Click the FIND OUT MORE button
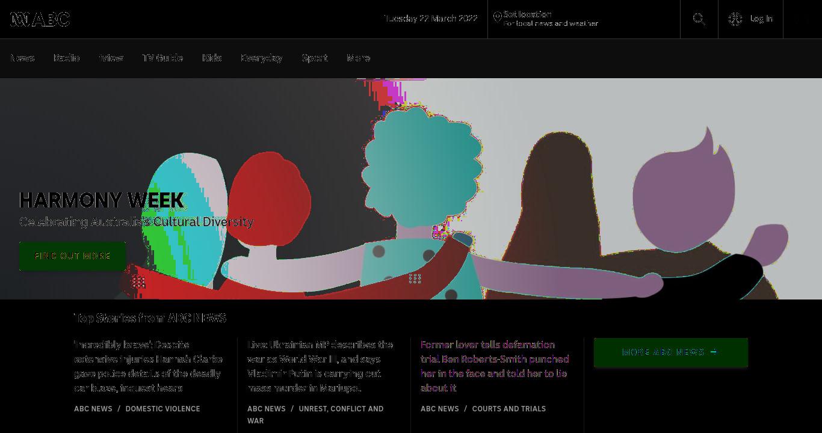Viewport: 822px width, 433px height. 73,256
